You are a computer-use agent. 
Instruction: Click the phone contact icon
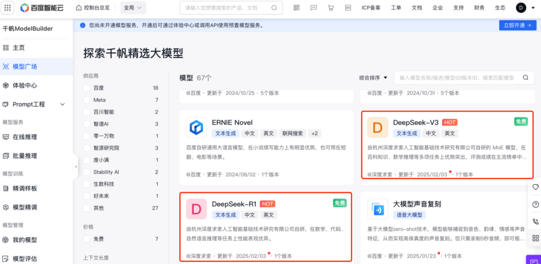click(535, 221)
